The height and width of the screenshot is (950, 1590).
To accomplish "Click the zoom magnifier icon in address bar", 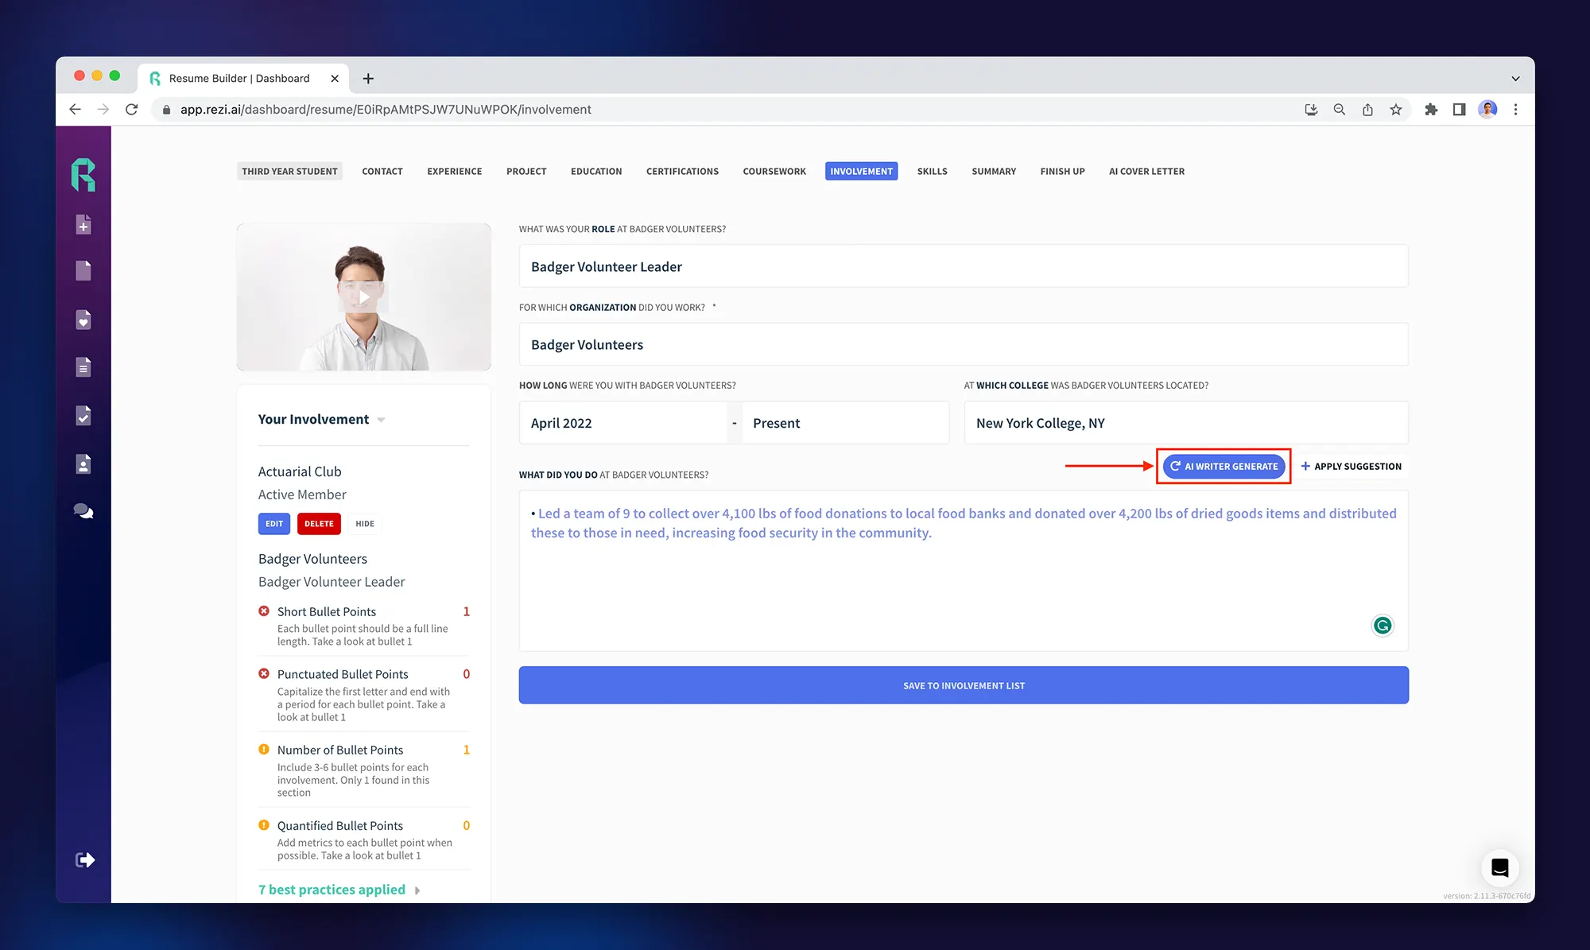I will pyautogui.click(x=1340, y=110).
